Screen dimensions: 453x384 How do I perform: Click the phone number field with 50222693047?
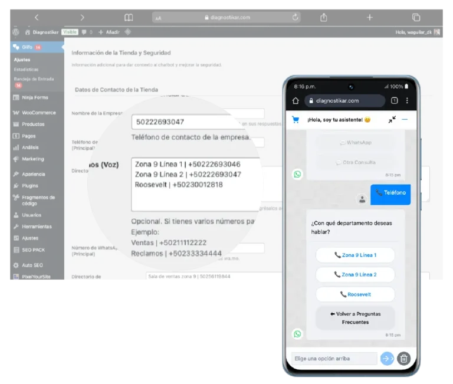tap(188, 122)
